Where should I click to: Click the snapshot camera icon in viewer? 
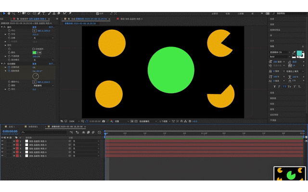pyautogui.click(x=103, y=121)
